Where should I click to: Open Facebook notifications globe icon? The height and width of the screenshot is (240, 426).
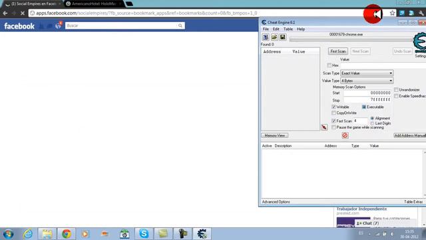tap(58, 26)
